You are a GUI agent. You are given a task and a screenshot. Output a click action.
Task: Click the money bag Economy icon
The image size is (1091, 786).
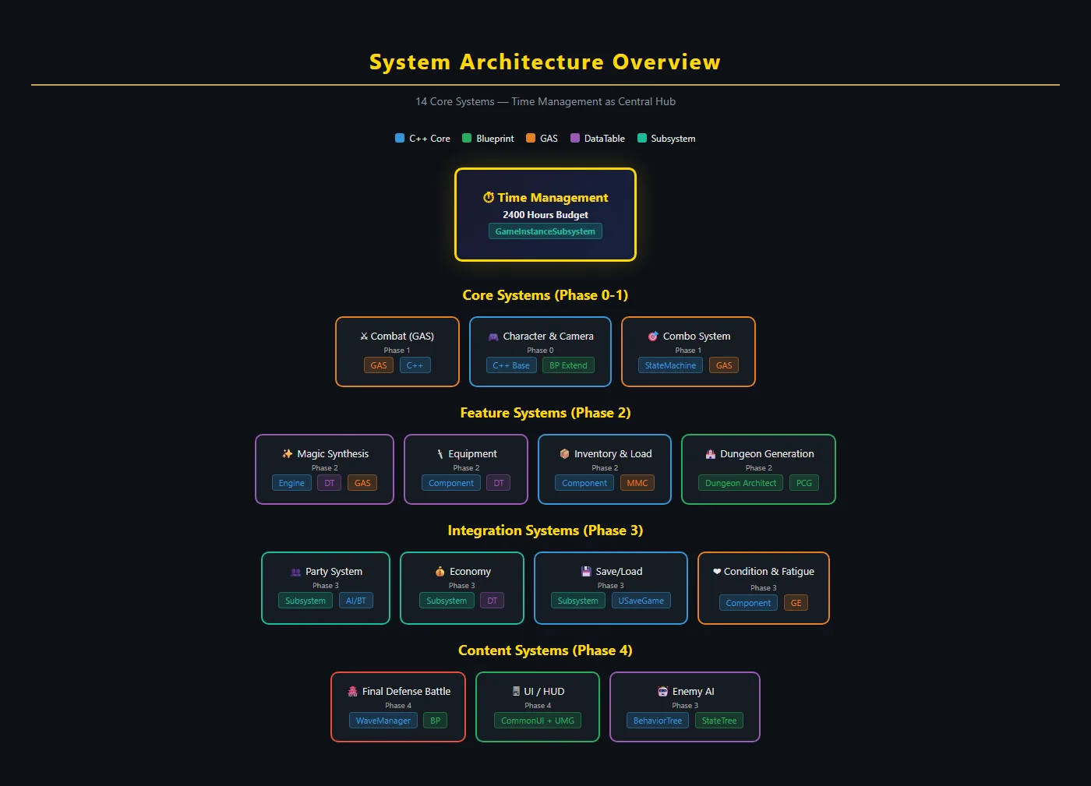pos(440,572)
